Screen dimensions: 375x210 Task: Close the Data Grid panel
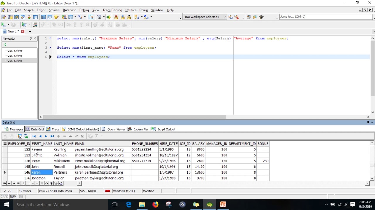click(x=372, y=123)
